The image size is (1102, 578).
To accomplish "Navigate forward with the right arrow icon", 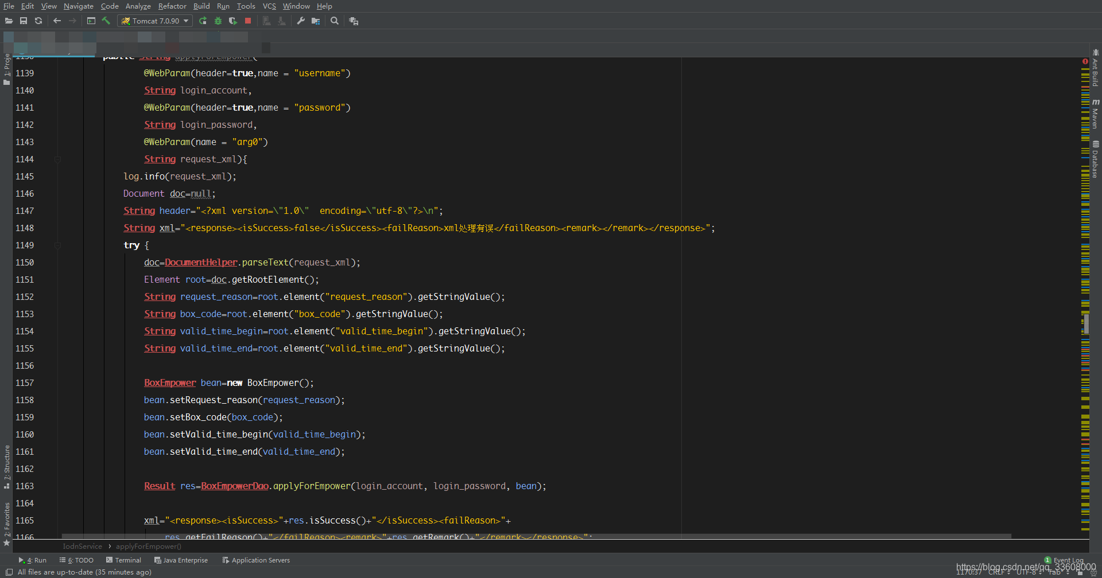I will (72, 21).
